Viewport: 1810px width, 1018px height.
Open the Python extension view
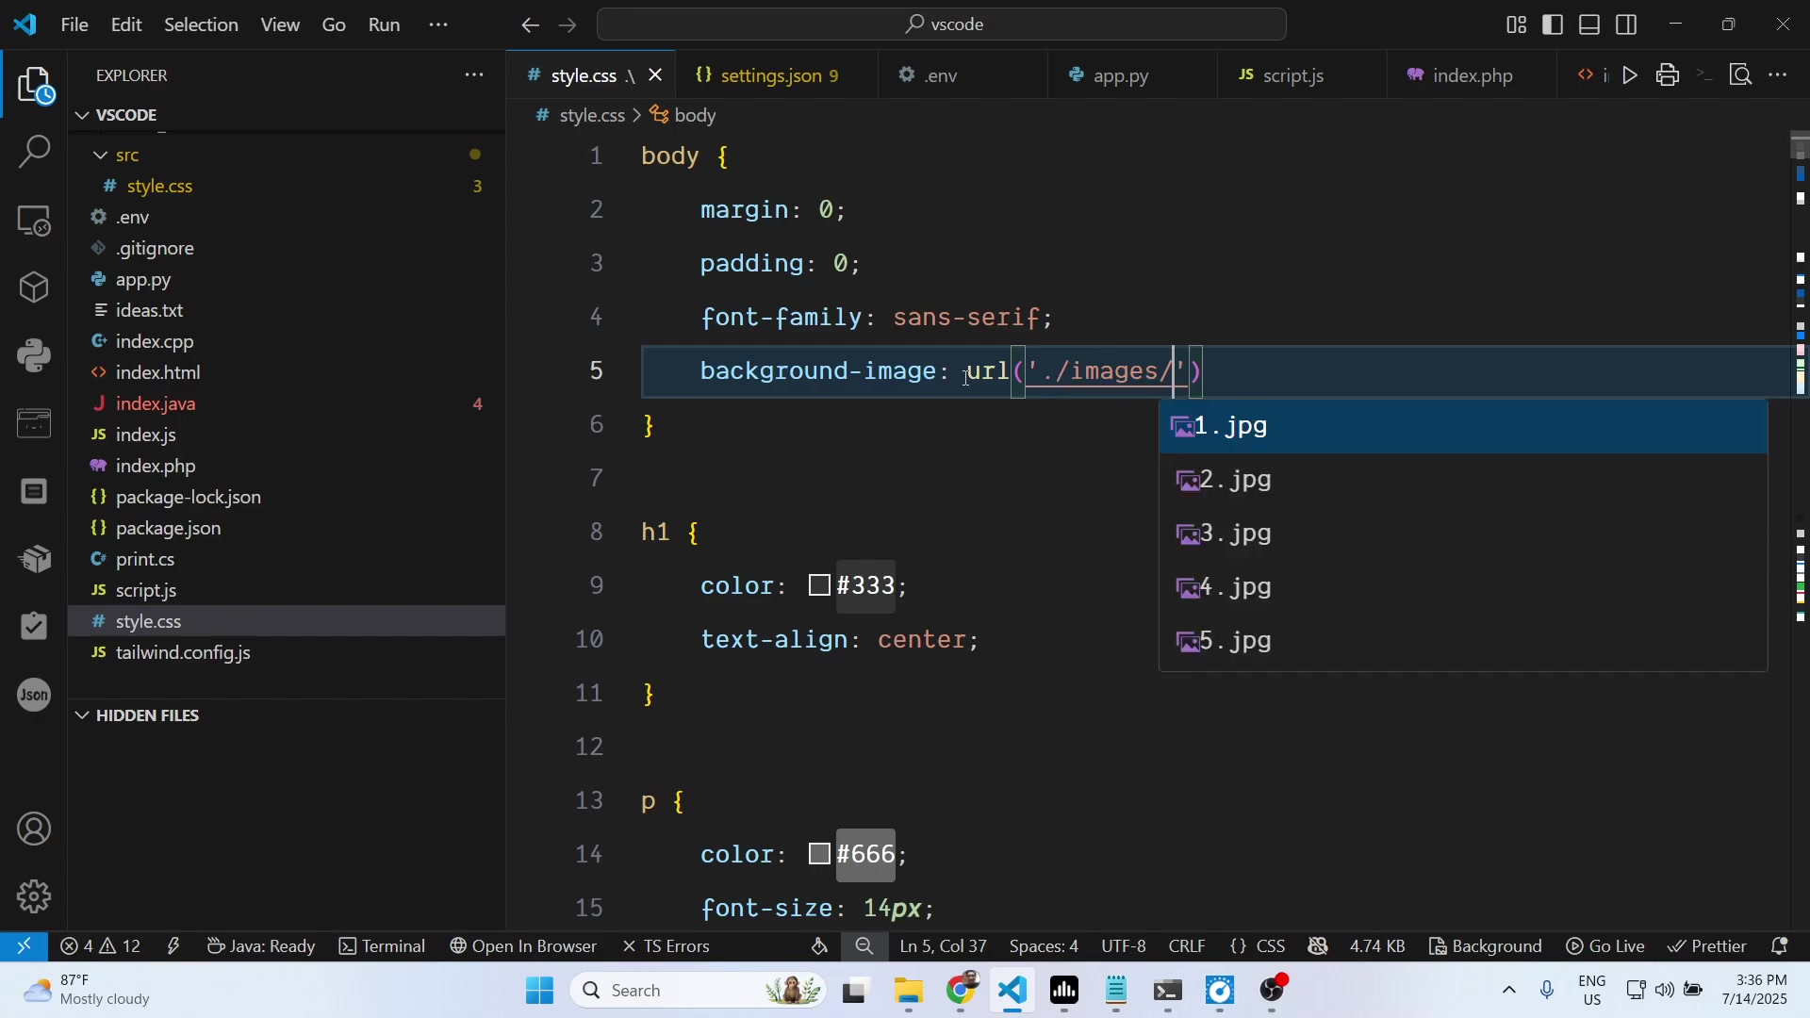click(34, 355)
